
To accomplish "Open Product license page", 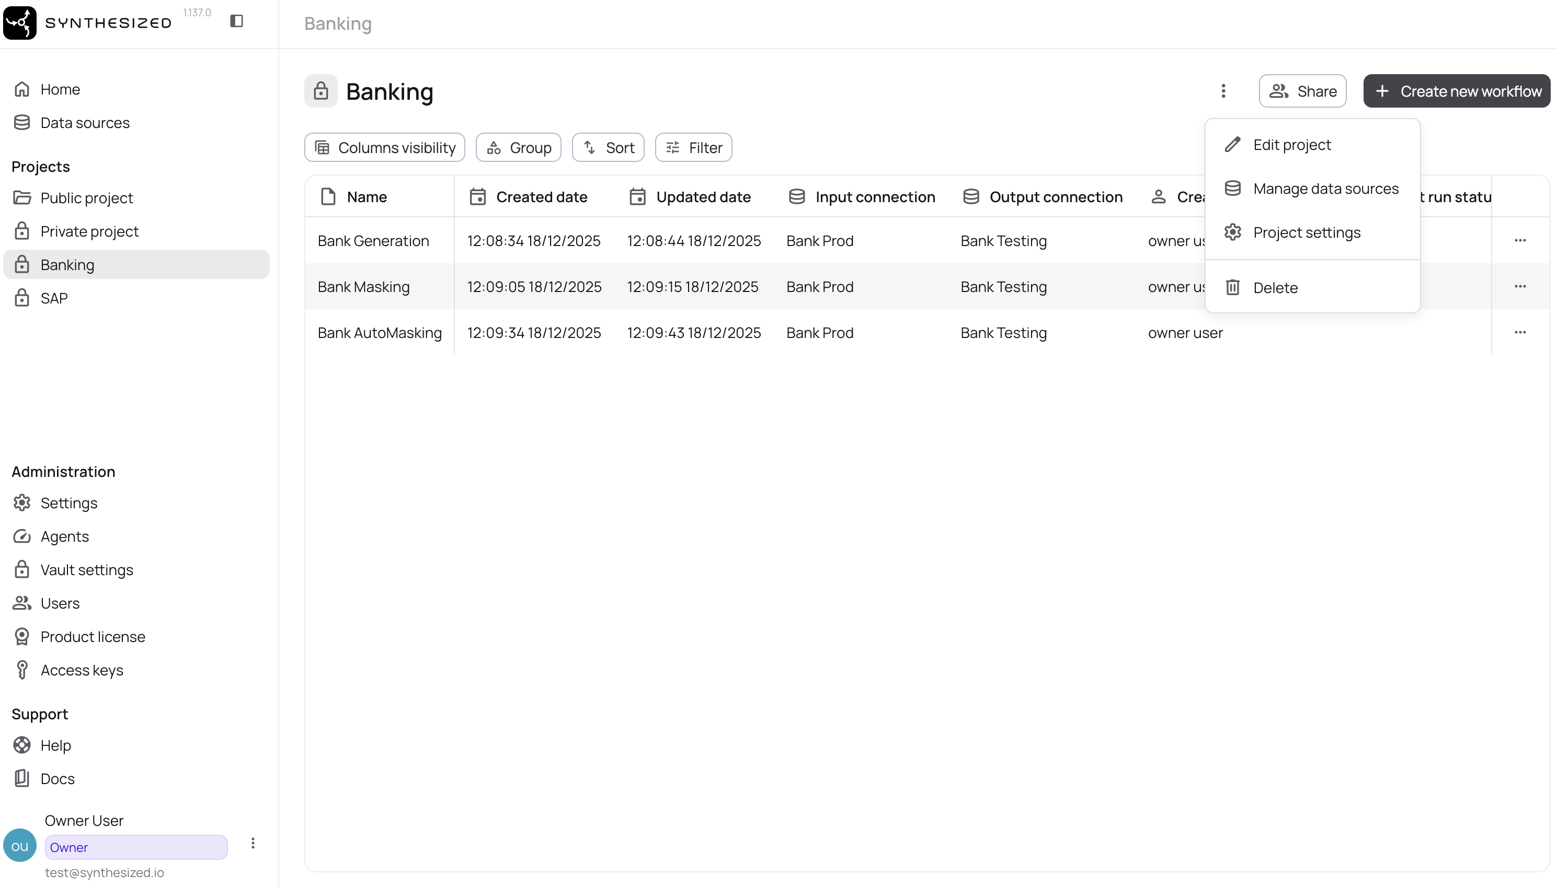I will click(x=93, y=637).
